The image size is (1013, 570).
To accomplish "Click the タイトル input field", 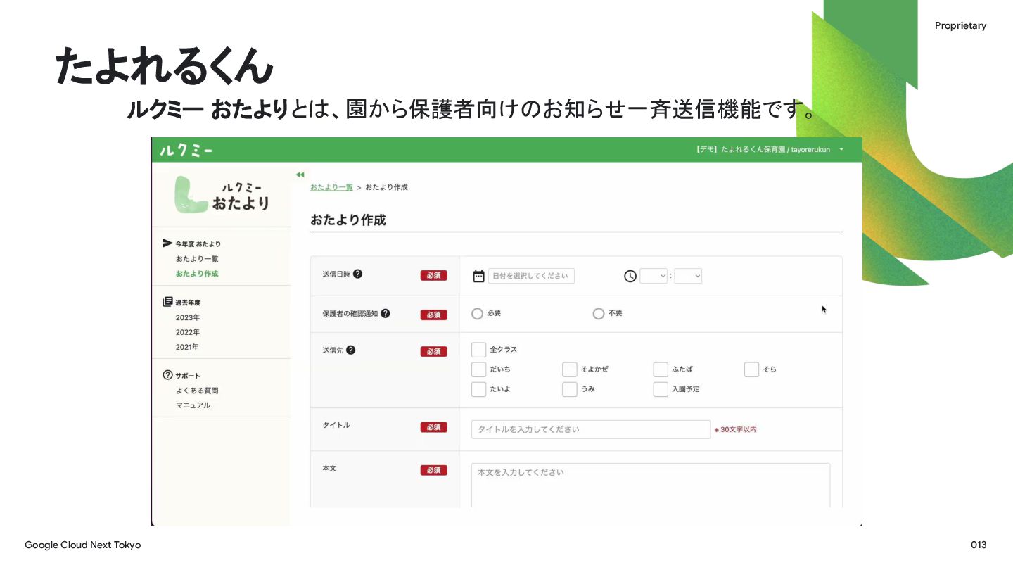I will (x=591, y=429).
